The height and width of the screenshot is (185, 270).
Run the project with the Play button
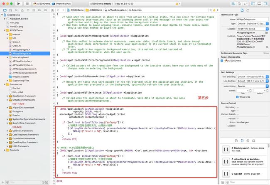(18, 4)
